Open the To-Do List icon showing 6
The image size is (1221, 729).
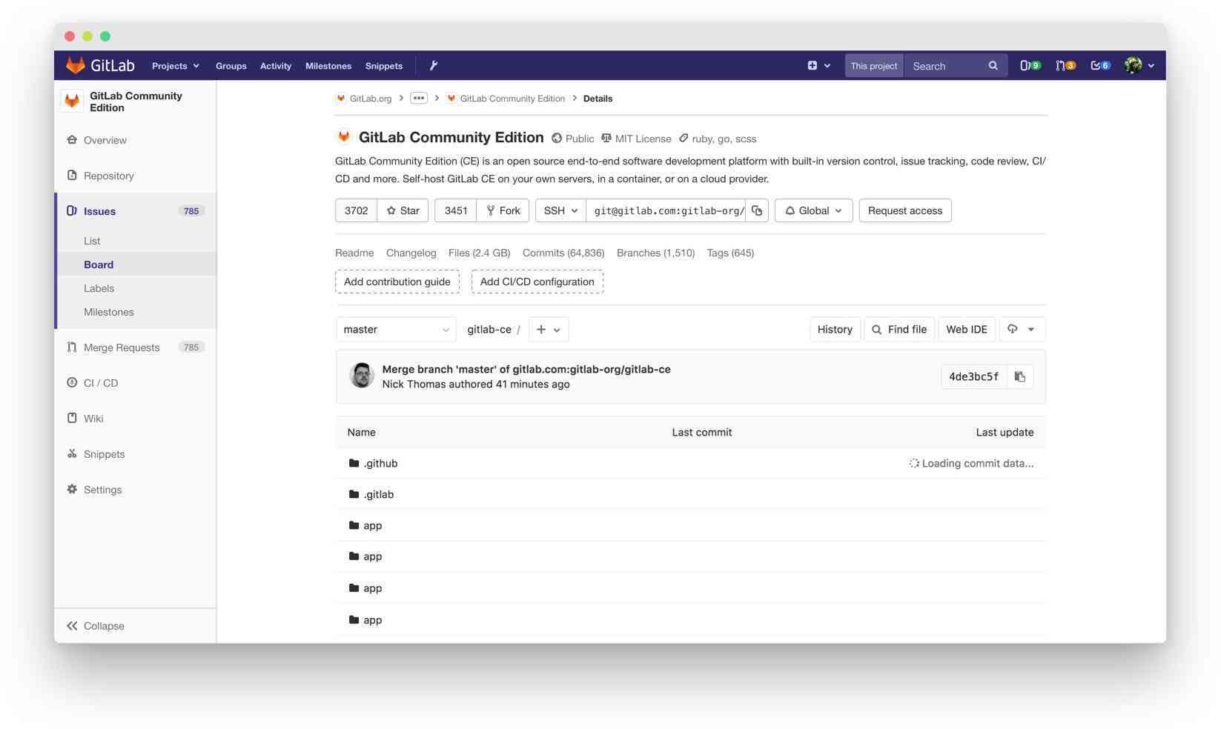pyautogui.click(x=1099, y=65)
